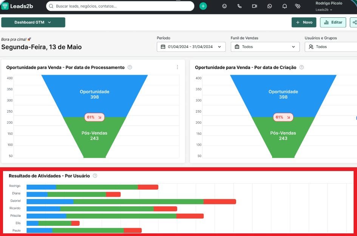
Task: Click the Novo button
Action: click(x=304, y=22)
